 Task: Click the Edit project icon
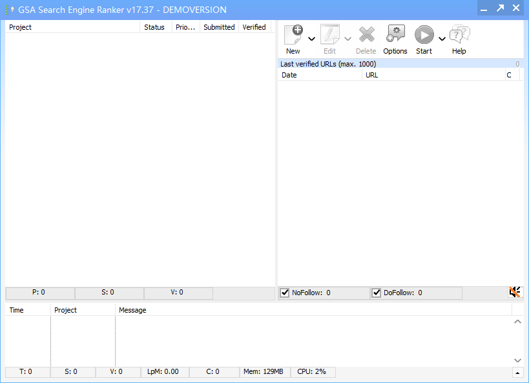pyautogui.click(x=329, y=34)
